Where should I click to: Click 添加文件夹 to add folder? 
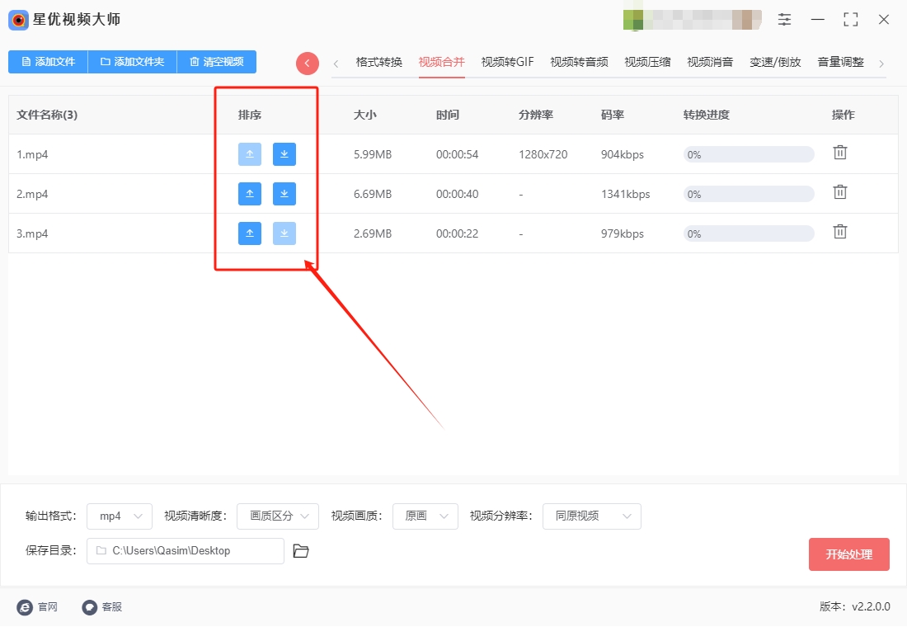click(x=133, y=62)
